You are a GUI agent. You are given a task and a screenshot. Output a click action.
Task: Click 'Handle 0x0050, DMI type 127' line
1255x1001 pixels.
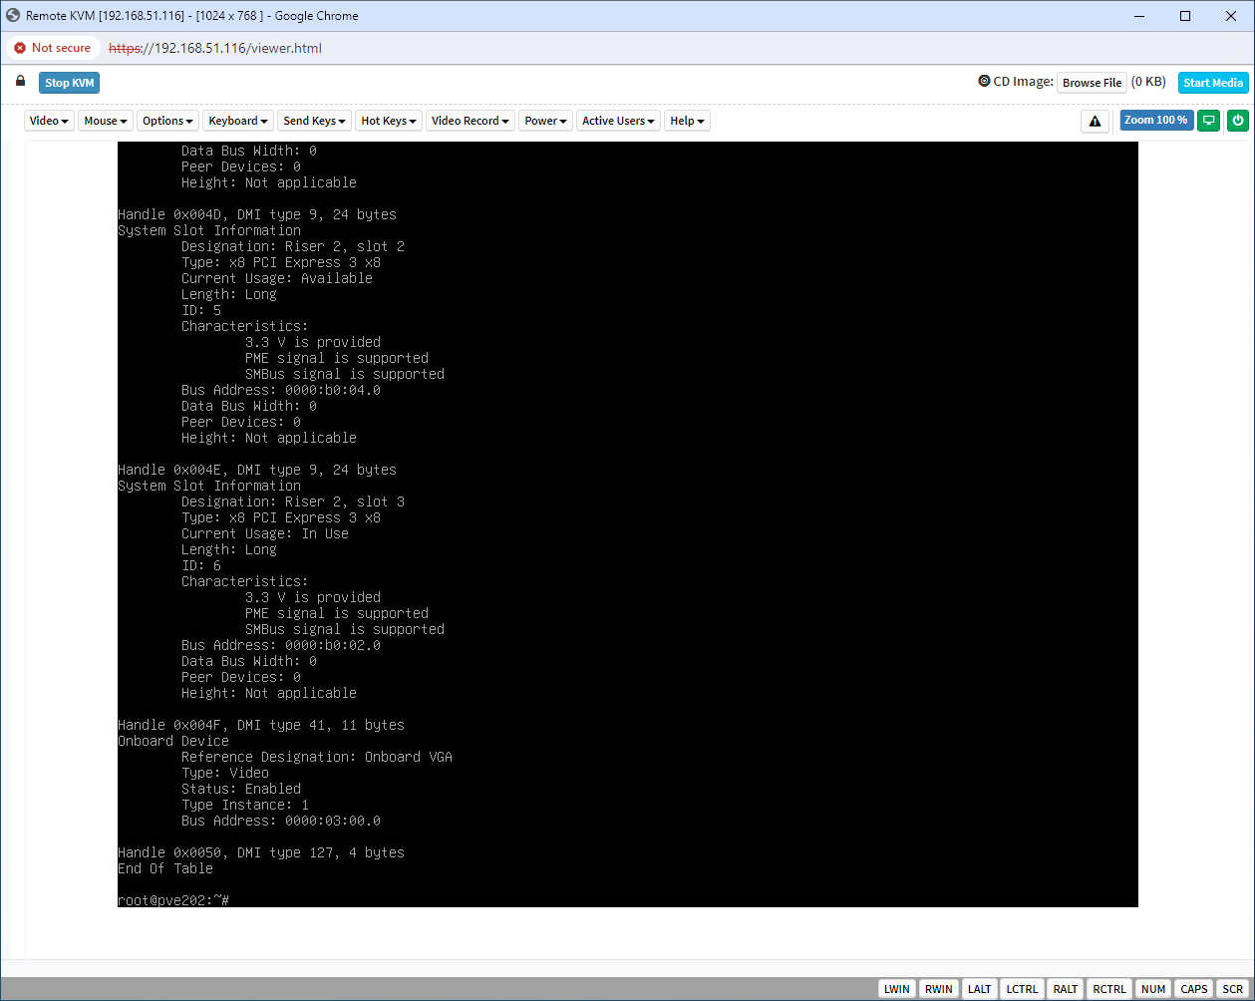click(261, 852)
